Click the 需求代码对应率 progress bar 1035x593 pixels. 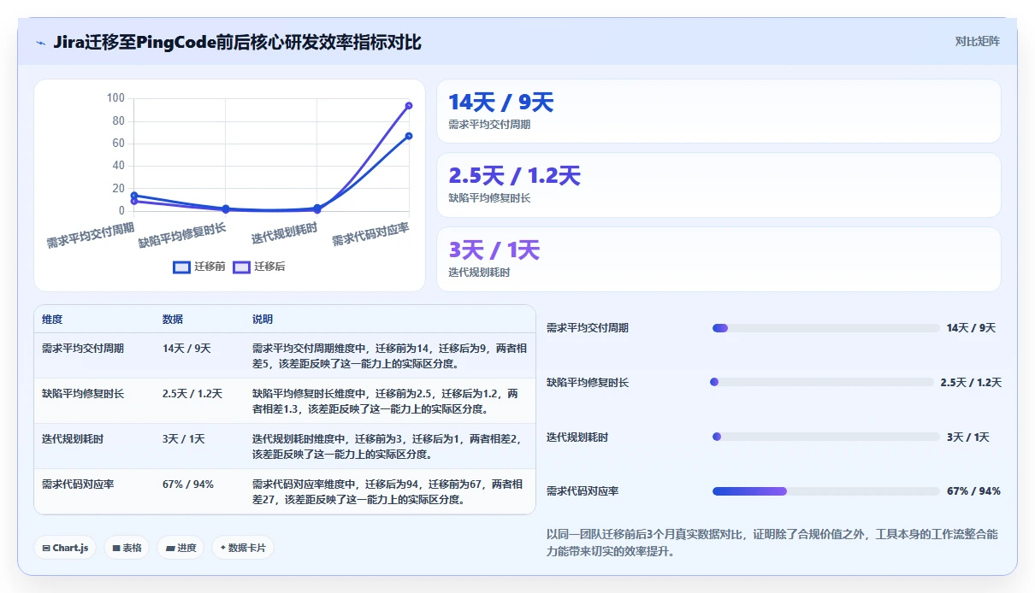pyautogui.click(x=826, y=491)
